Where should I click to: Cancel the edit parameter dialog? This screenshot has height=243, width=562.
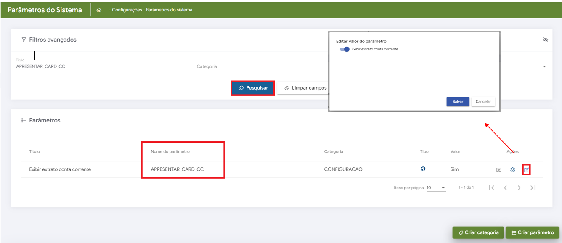(x=483, y=102)
